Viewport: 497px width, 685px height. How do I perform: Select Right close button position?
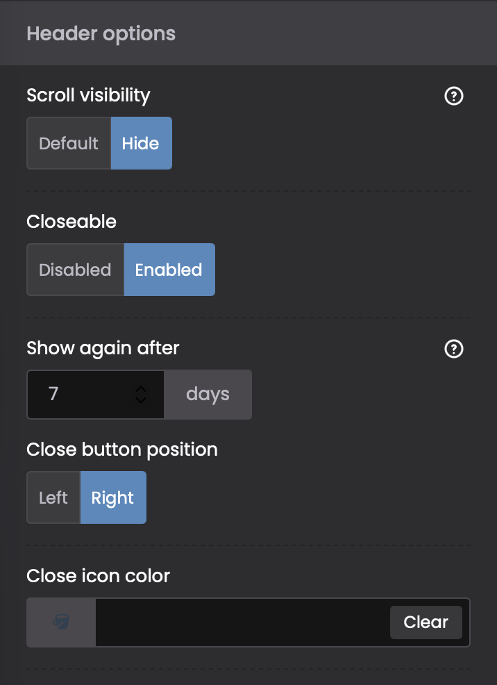112,498
